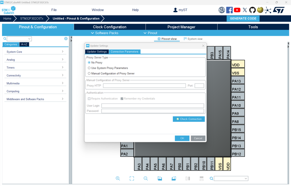Screen dimensions: 291x186
Task: Cancel the Updater Settings dialog
Action: coord(198,138)
